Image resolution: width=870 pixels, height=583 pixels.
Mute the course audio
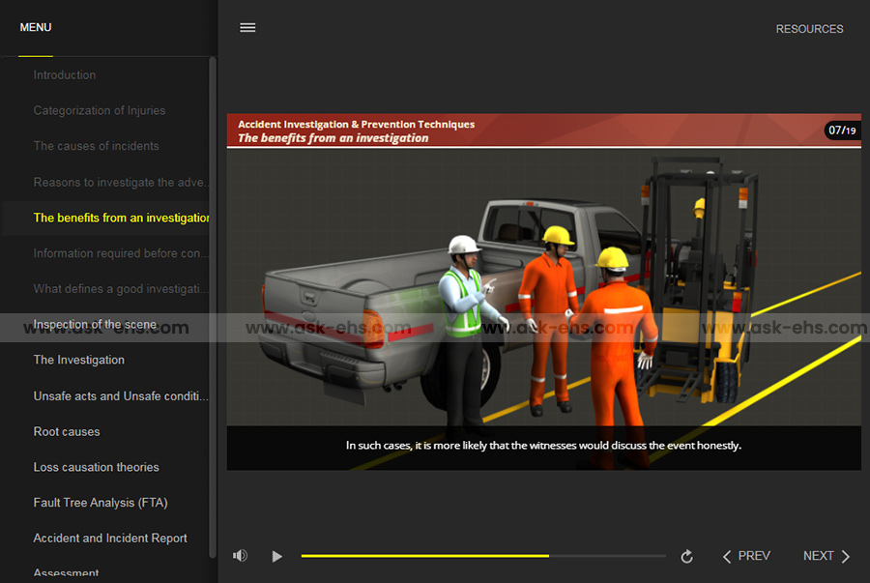point(240,556)
